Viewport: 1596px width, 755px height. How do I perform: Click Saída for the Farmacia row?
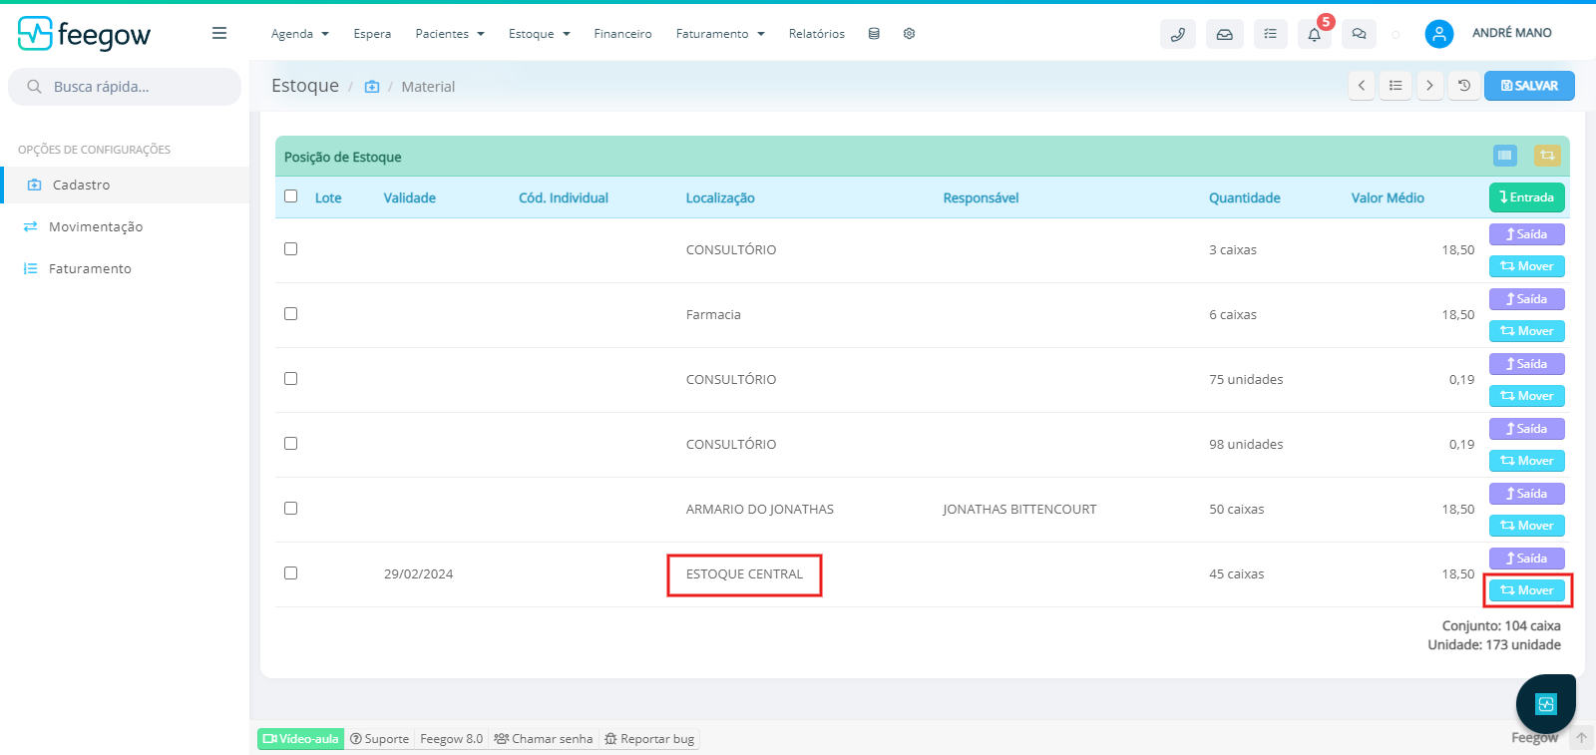1526,299
